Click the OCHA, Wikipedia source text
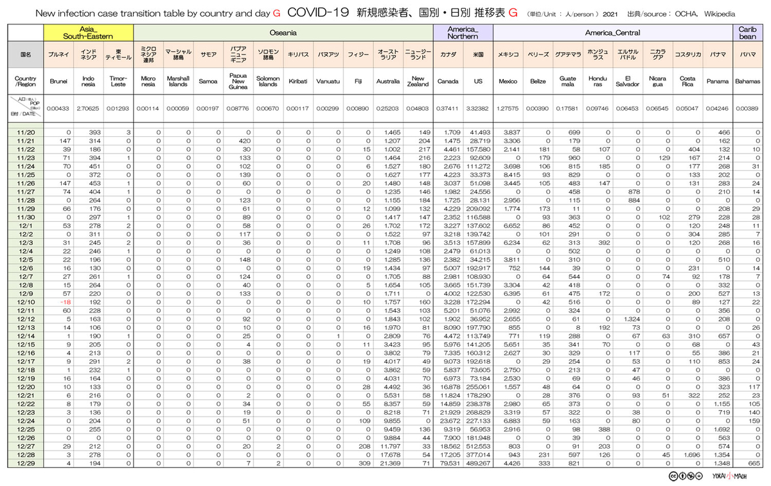The width and height of the screenshot is (771, 486). tap(704, 13)
